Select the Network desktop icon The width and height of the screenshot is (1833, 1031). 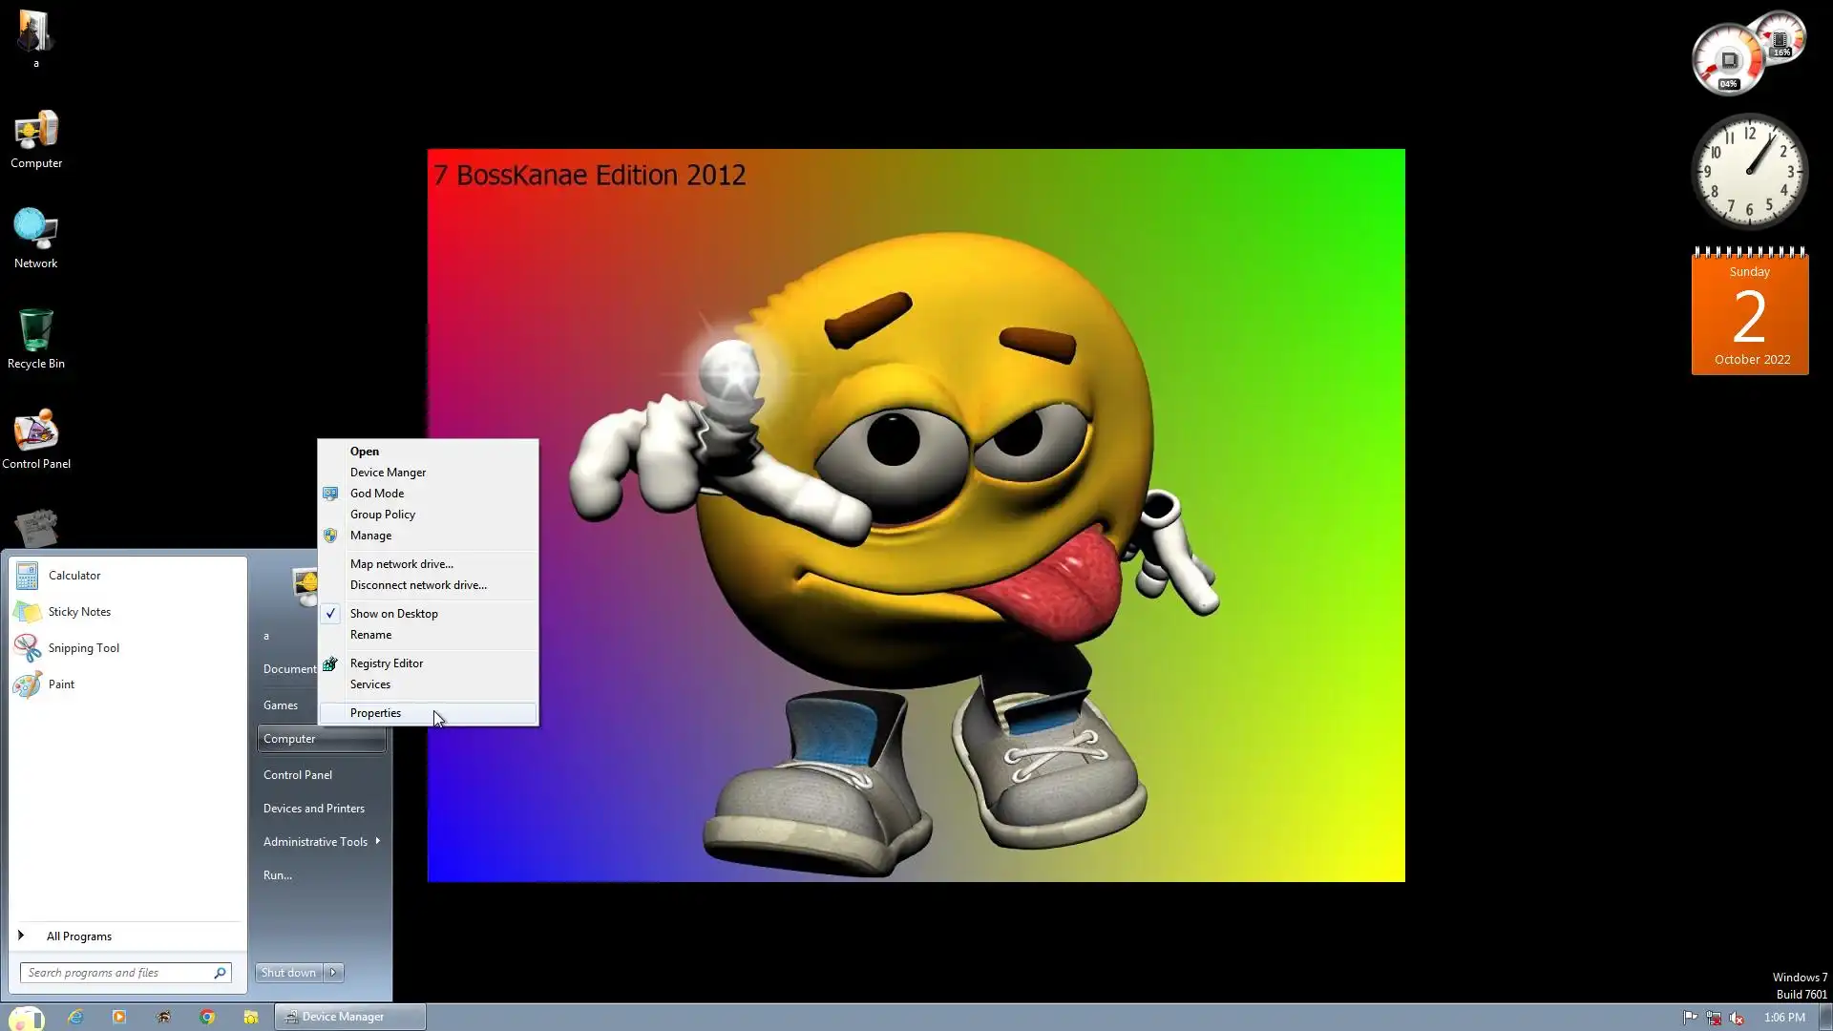(36, 238)
